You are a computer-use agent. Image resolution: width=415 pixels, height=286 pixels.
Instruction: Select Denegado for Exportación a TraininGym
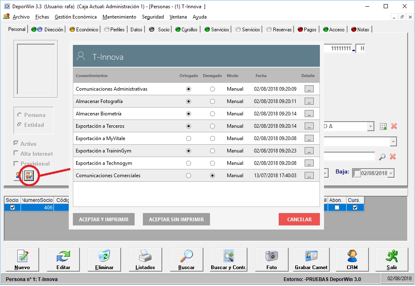212,151
